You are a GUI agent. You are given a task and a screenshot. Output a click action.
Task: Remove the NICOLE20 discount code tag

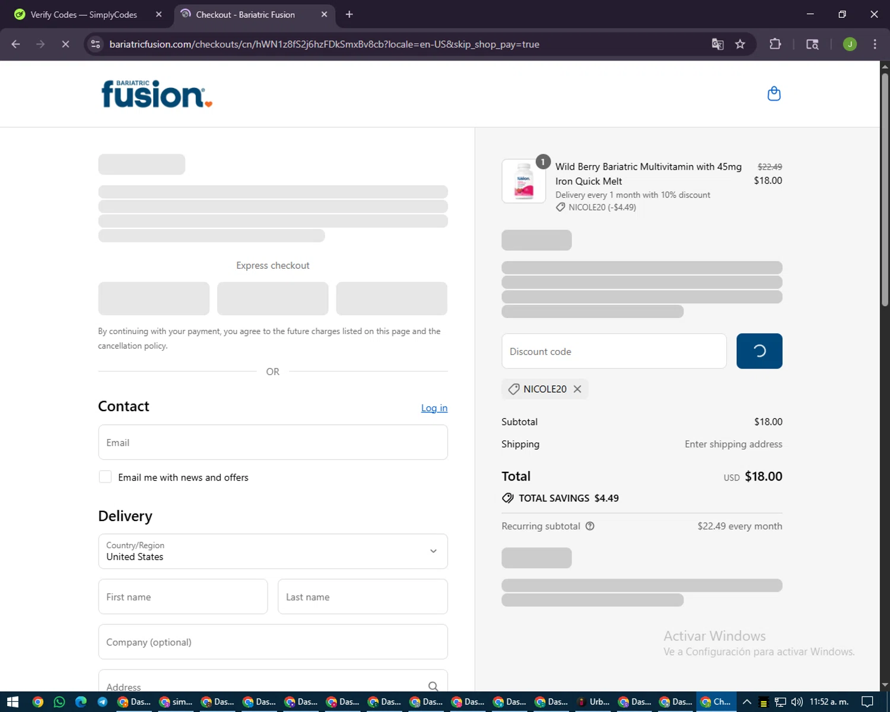[x=577, y=389]
